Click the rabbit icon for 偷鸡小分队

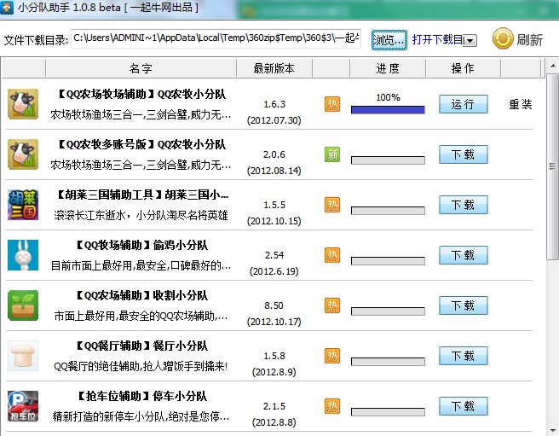pos(23,255)
